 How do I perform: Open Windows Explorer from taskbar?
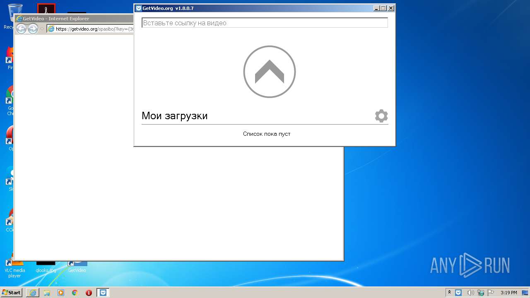coord(47,293)
